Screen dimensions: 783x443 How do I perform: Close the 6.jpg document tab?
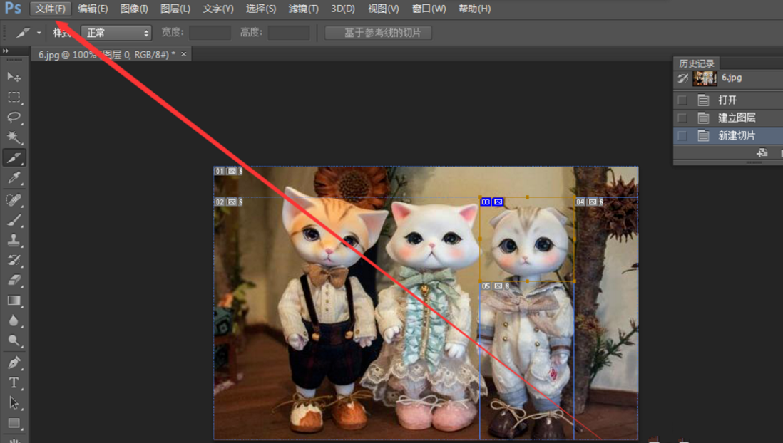[184, 54]
